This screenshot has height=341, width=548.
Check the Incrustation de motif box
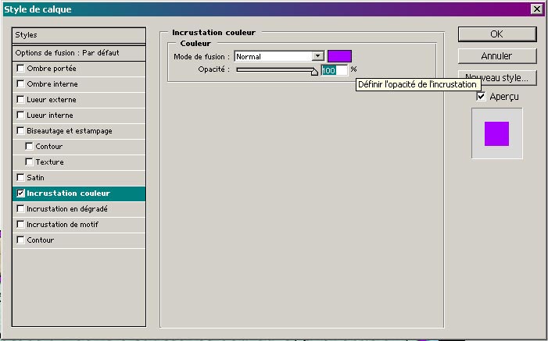[20, 225]
